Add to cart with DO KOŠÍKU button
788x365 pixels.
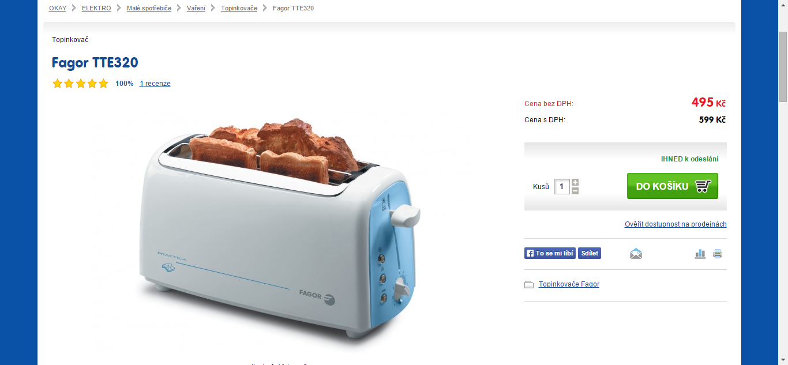[x=673, y=186]
